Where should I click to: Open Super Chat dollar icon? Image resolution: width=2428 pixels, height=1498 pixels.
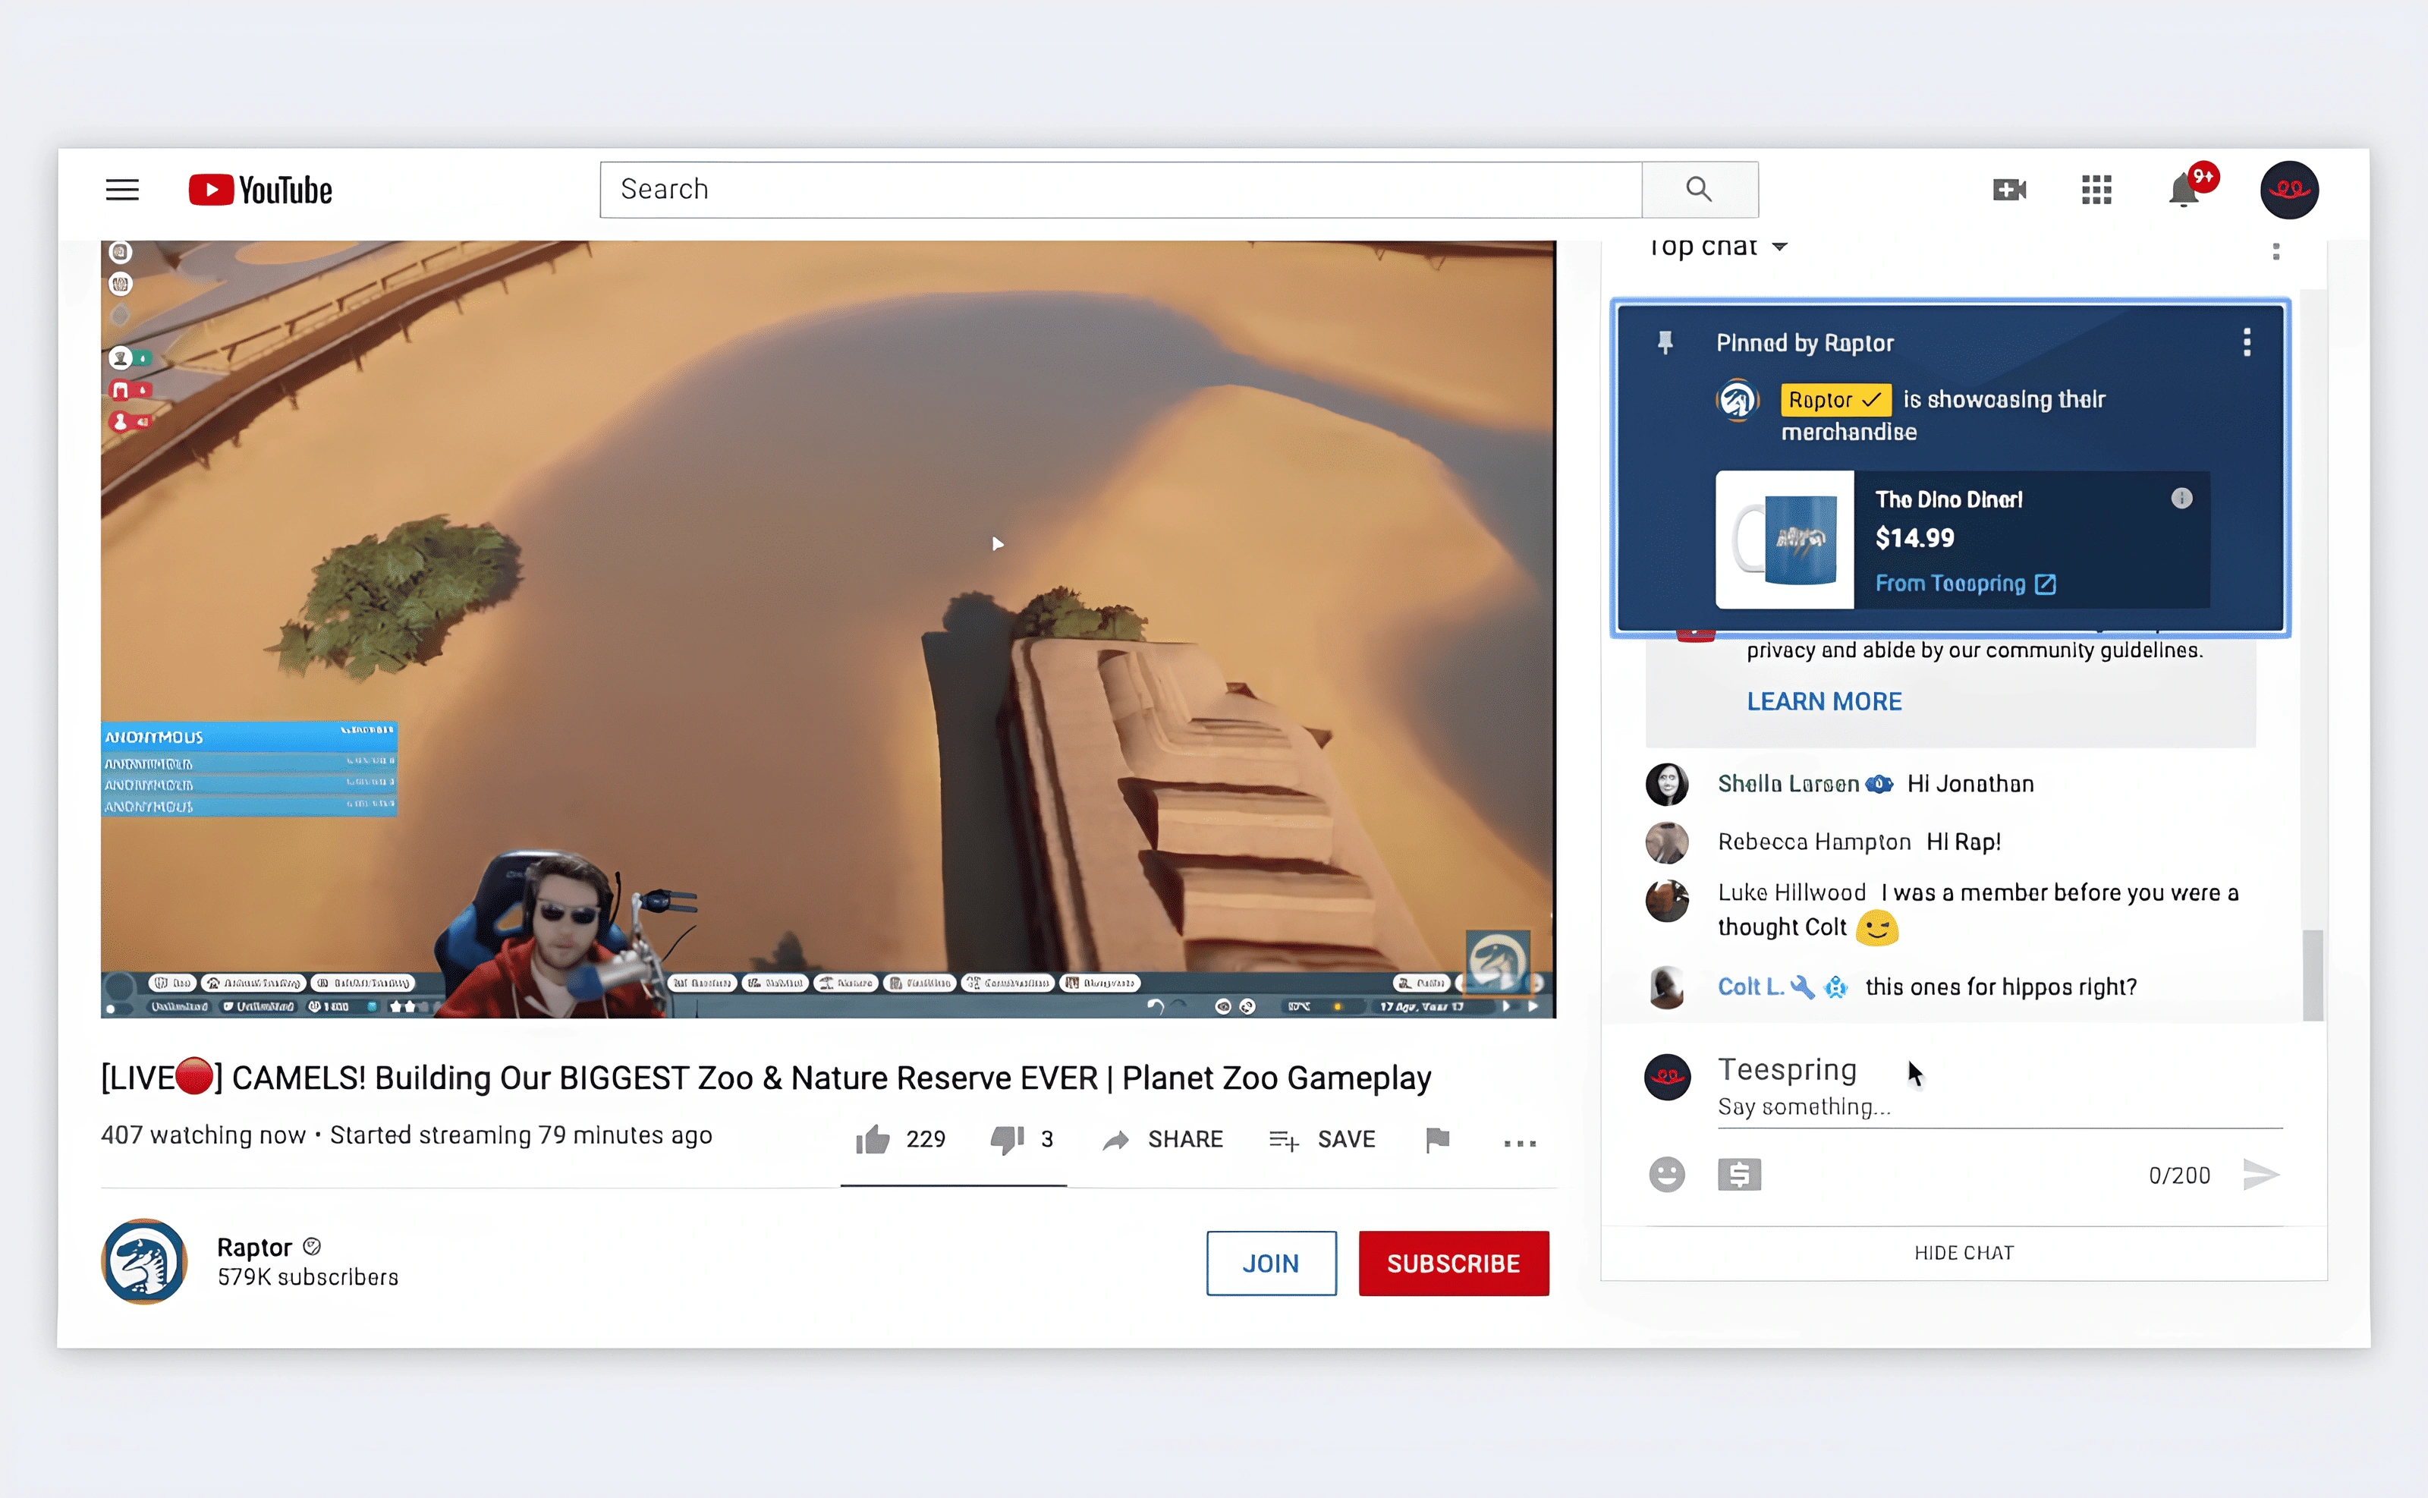pyautogui.click(x=1738, y=1175)
